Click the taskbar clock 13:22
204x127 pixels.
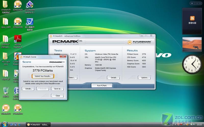(x=199, y=125)
